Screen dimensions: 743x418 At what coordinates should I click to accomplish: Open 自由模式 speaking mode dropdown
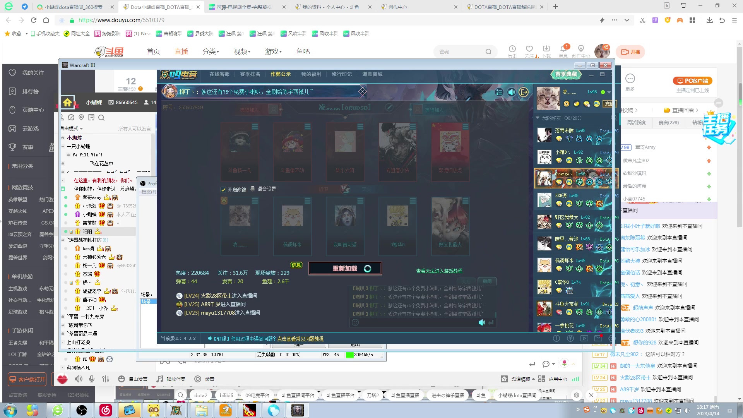pyautogui.click(x=72, y=128)
